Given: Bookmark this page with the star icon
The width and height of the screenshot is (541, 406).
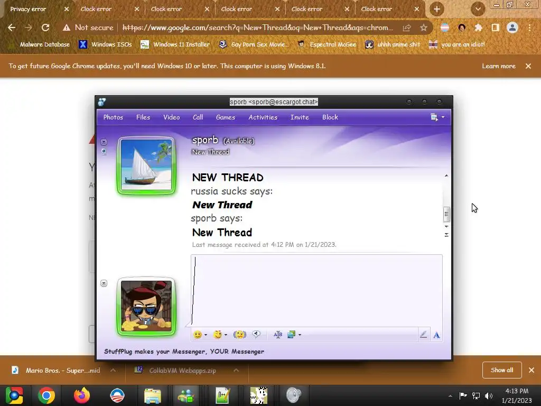Looking at the screenshot, I should [423, 27].
